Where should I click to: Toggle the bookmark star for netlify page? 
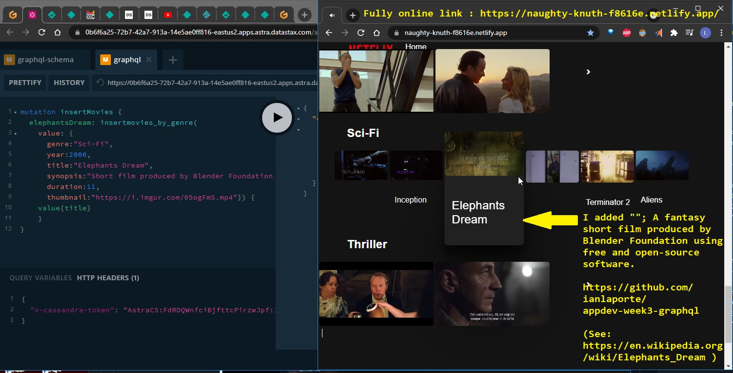click(x=590, y=33)
